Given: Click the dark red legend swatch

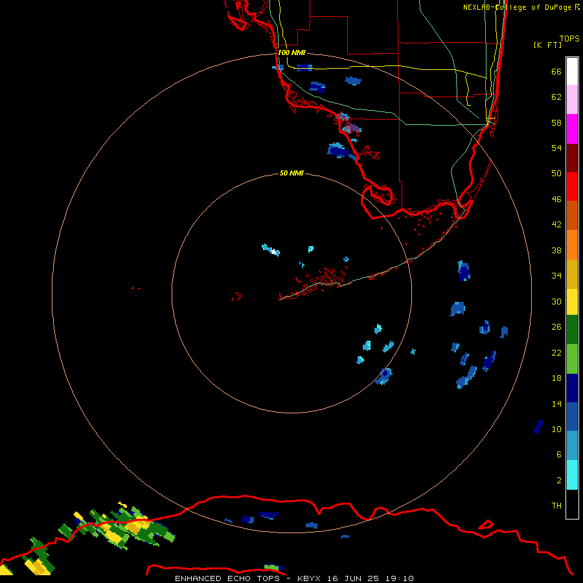Looking at the screenshot, I should point(572,157).
